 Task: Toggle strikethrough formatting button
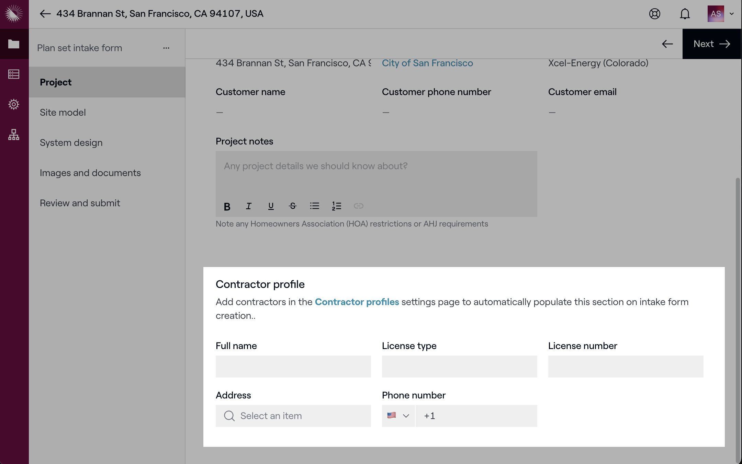(293, 206)
